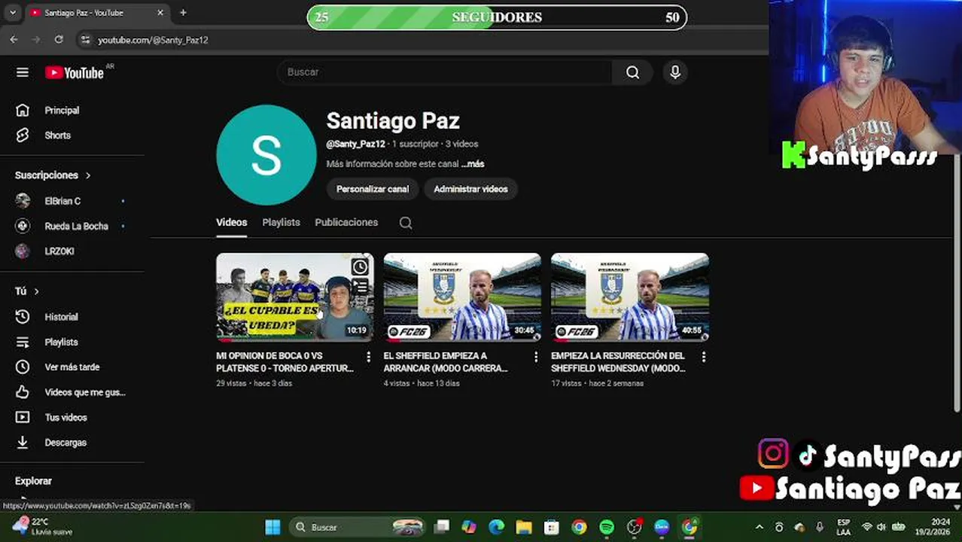Click the ESP LAA language indicator
The image size is (962, 542).
click(843, 527)
